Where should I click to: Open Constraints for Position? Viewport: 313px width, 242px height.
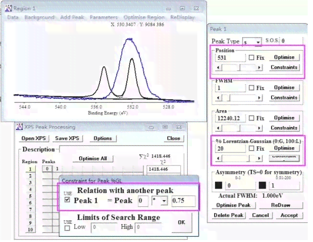(284, 67)
